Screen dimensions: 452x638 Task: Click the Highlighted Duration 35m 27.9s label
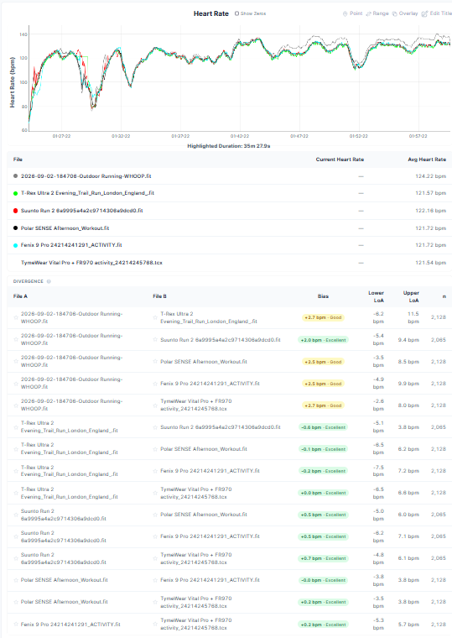click(229, 146)
